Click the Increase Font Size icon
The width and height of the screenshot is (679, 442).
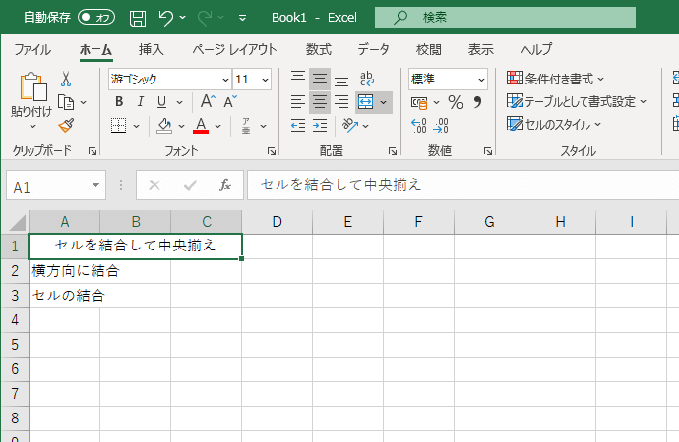[208, 102]
